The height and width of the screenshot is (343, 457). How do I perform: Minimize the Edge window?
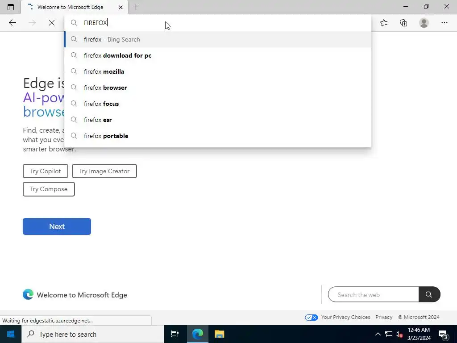405,6
